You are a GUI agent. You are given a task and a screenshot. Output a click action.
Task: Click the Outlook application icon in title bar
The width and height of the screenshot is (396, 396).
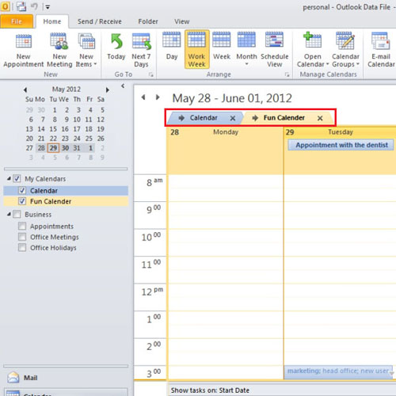(5, 6)
